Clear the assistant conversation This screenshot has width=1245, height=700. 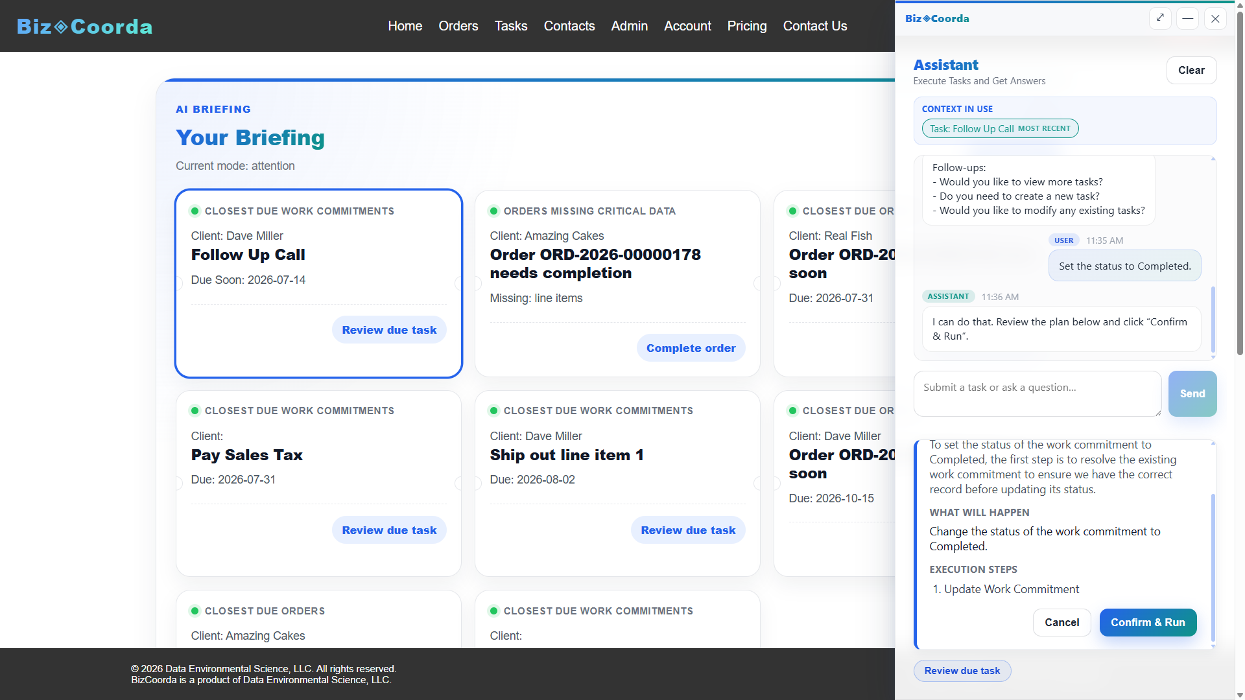click(1191, 70)
